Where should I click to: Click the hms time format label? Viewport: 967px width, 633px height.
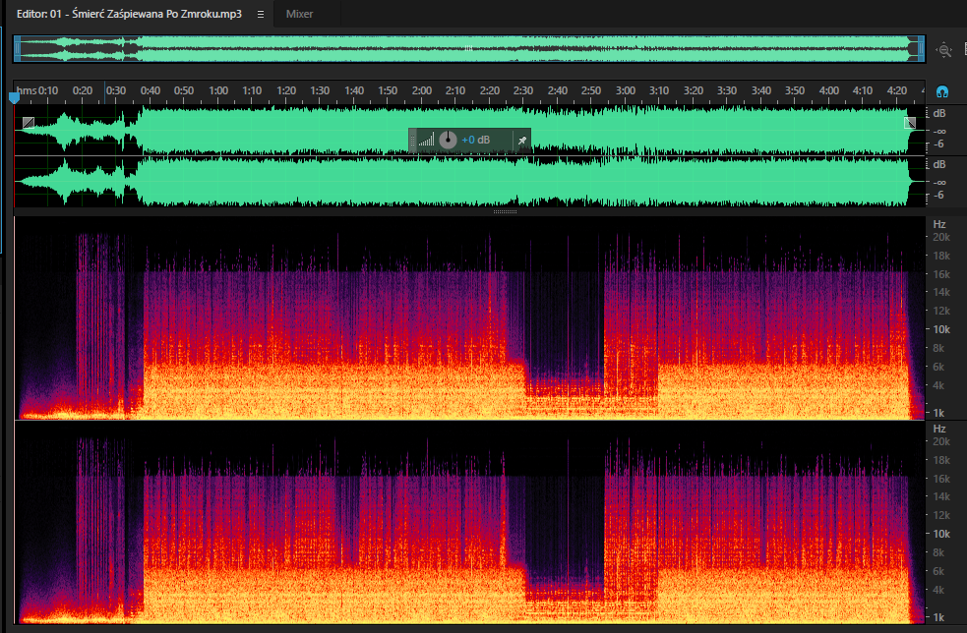pyautogui.click(x=27, y=90)
